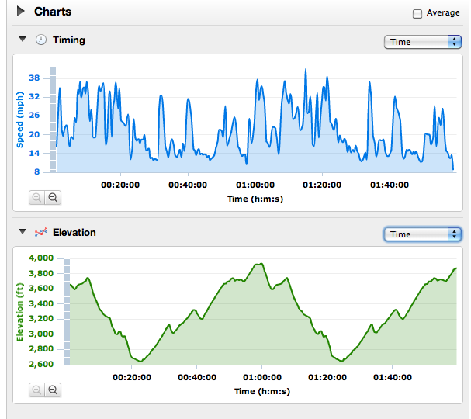
Task: Click the 38 speed axis value
Action: point(34,78)
